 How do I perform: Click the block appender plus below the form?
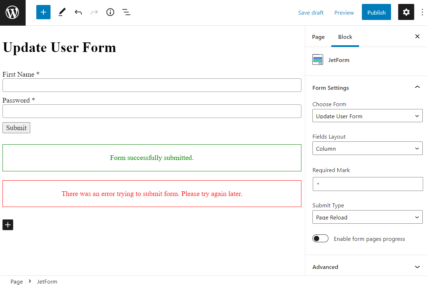coord(7,225)
